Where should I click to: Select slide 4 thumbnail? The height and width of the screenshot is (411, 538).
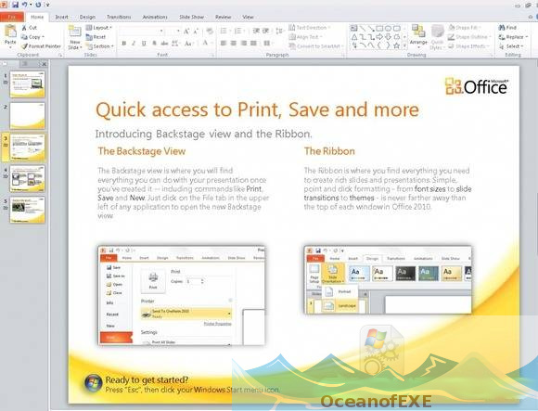(28, 179)
